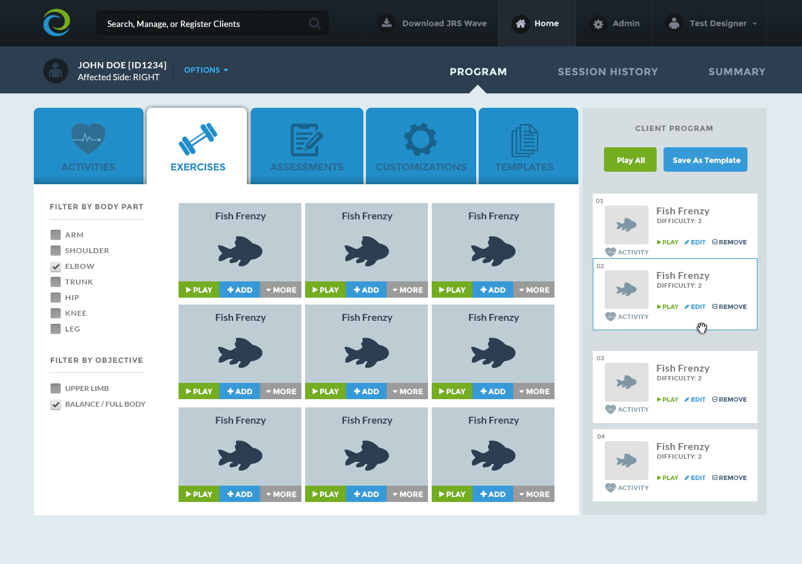Viewport: 802px width, 564px height.
Task: Toggle the Upper Limb objective checkbox
Action: (56, 389)
